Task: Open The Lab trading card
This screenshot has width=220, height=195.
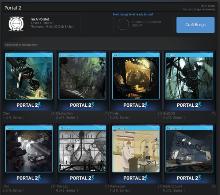Action: pos(82,154)
